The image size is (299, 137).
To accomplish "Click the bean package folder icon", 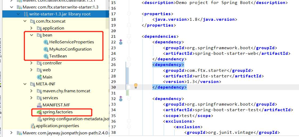I will [x=39, y=35].
